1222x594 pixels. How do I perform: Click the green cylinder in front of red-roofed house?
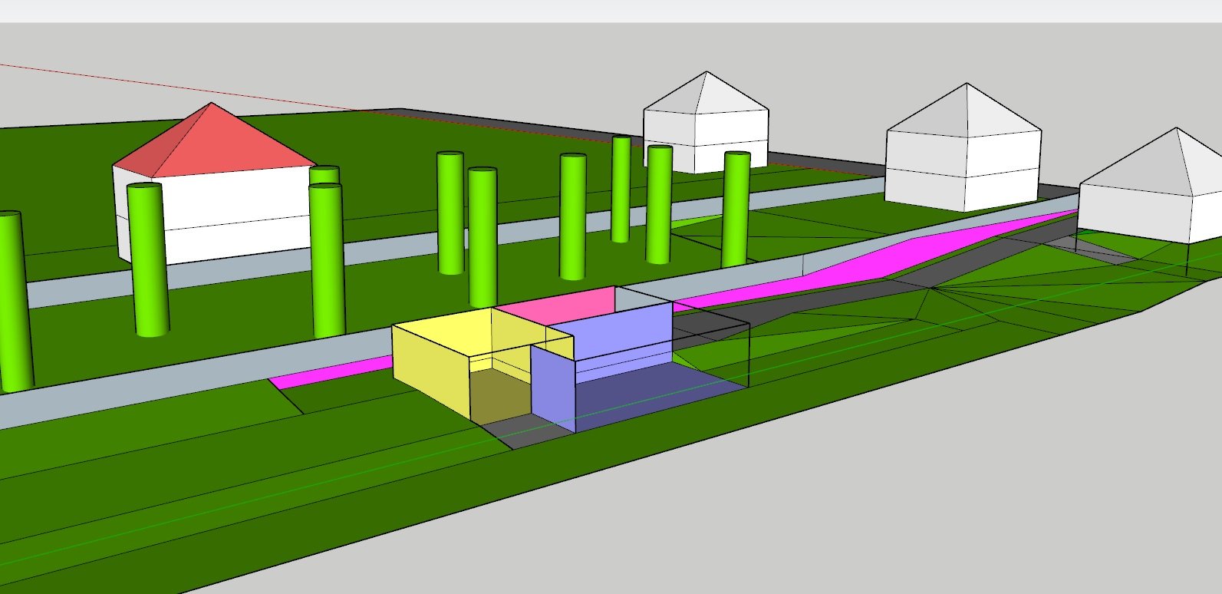147,259
